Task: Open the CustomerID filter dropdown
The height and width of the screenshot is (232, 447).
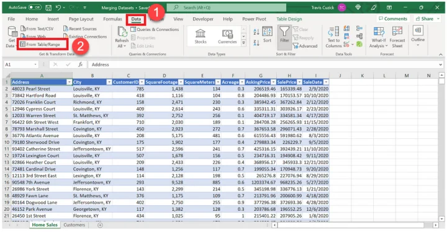Action: point(142,82)
